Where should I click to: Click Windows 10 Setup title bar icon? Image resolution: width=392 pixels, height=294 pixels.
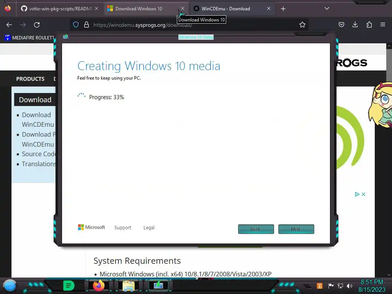[x=65, y=37]
